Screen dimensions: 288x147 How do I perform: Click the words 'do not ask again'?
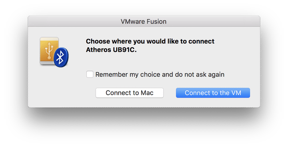click(200, 74)
